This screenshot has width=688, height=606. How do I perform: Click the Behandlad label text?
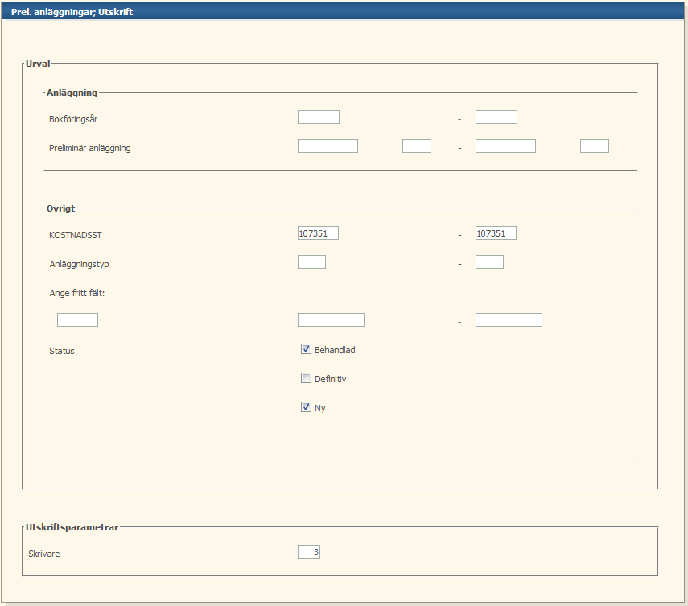click(335, 350)
